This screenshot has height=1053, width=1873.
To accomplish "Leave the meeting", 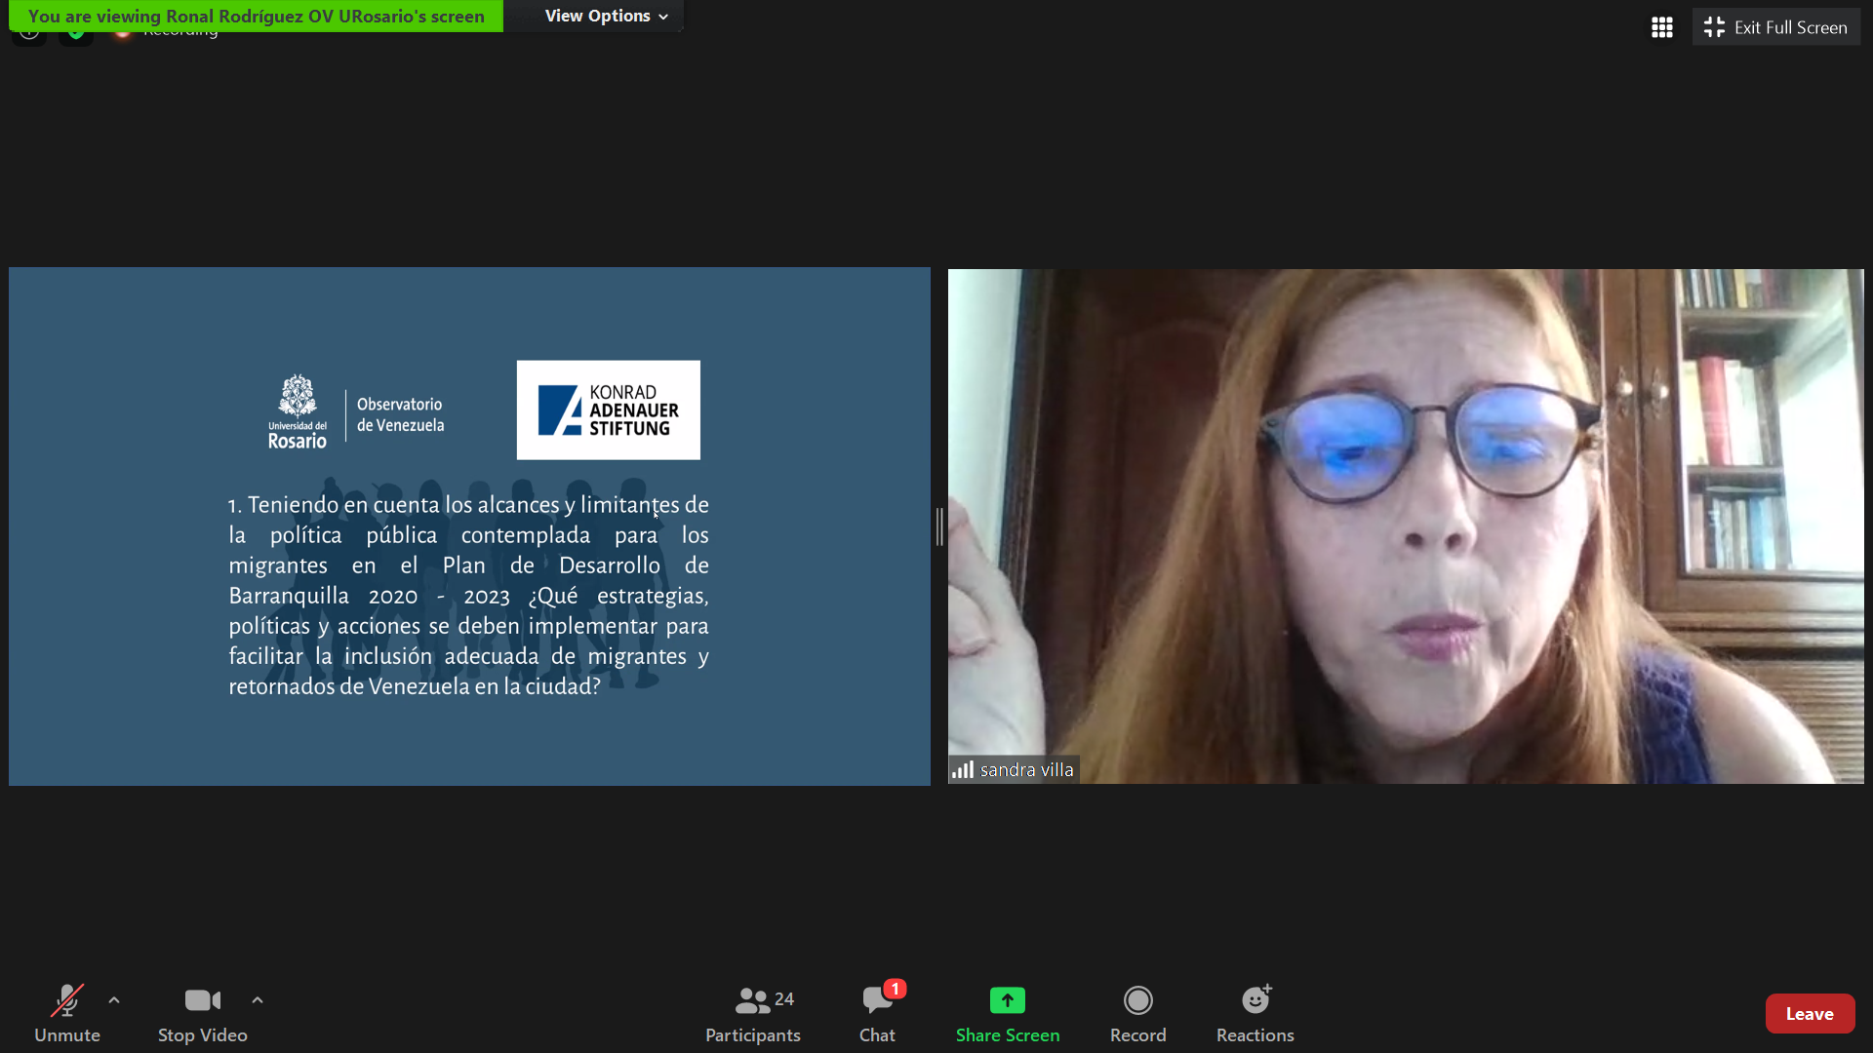I will pyautogui.click(x=1809, y=1014).
